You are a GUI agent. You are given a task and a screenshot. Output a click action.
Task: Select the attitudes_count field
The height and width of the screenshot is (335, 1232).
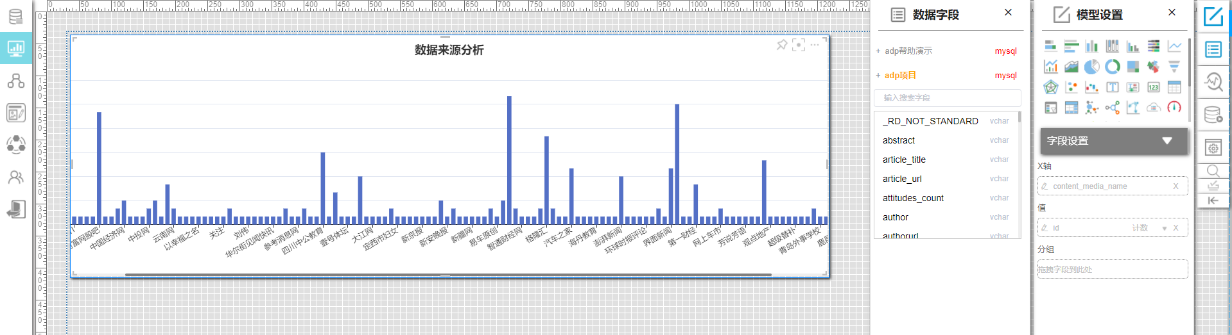(913, 198)
